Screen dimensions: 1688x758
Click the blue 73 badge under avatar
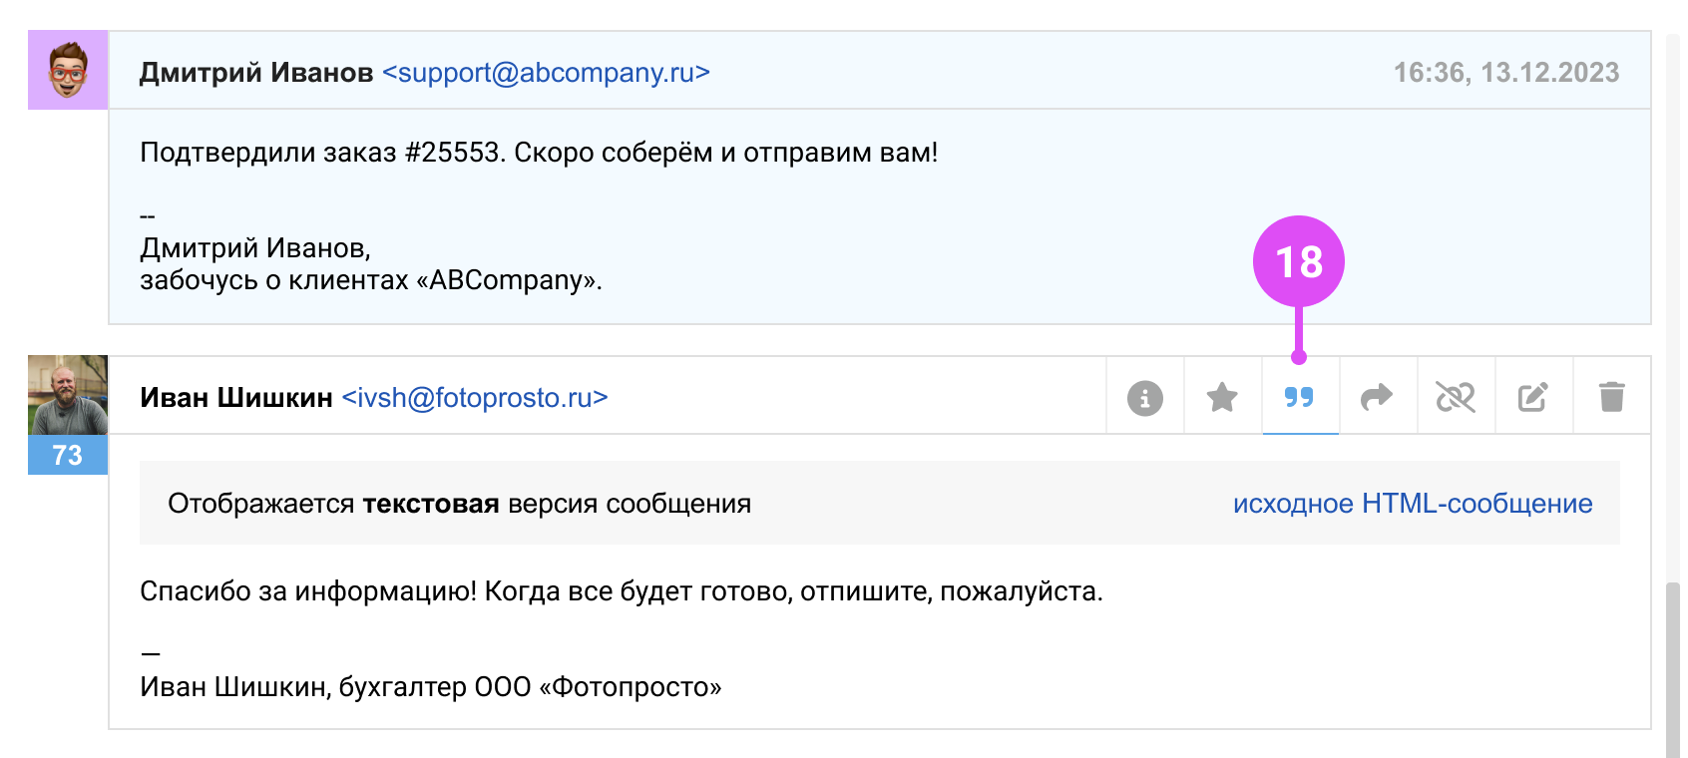[68, 455]
